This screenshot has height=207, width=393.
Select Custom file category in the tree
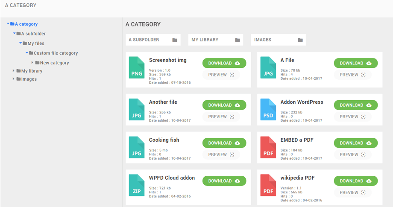(x=56, y=53)
